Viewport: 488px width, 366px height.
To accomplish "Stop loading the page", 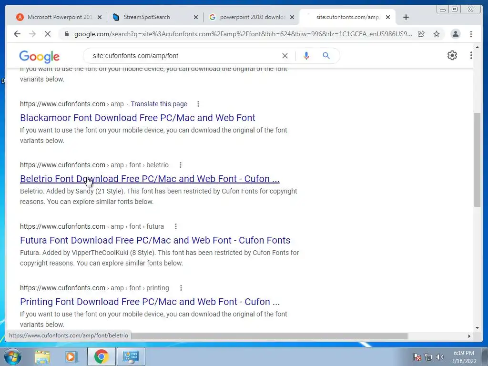I will (48, 34).
